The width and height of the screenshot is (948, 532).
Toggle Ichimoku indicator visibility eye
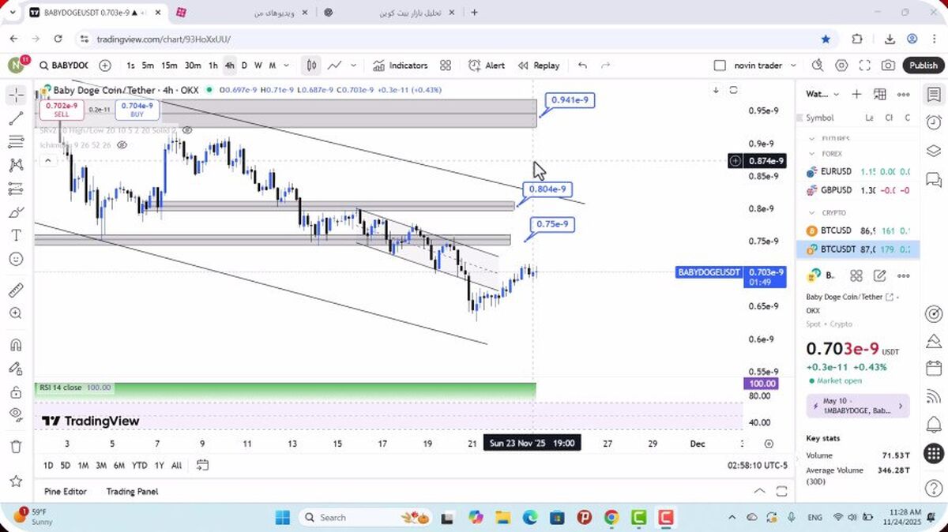122,145
